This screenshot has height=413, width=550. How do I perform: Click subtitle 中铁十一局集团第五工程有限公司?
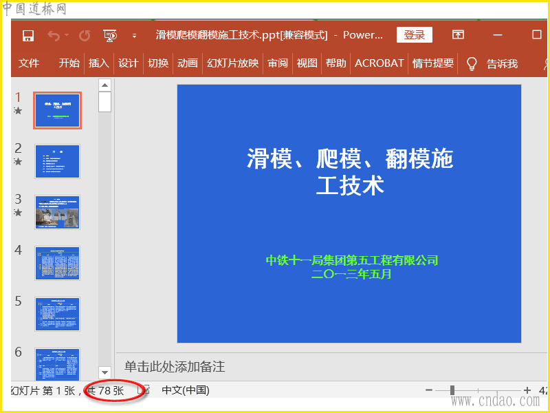[352, 260]
